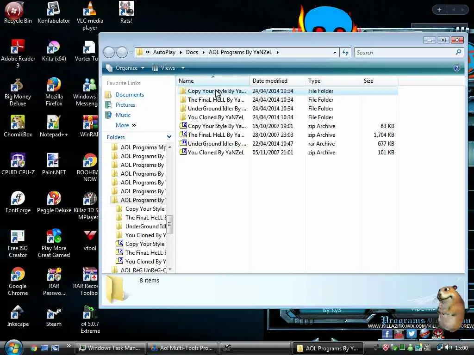Click the AutoPlay breadcrumb segment

164,52
